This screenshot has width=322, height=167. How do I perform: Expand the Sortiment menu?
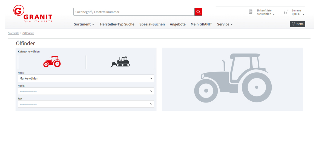point(84,24)
